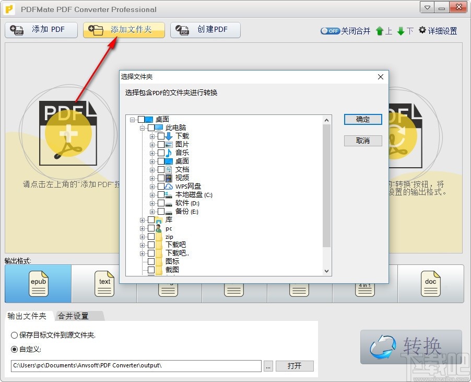Move item up with green up arrow
This screenshot has width=471, height=382.
[380, 31]
